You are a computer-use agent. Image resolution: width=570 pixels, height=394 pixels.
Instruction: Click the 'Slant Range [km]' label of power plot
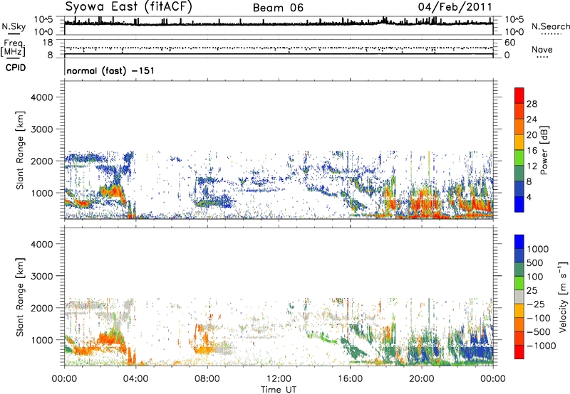point(20,150)
